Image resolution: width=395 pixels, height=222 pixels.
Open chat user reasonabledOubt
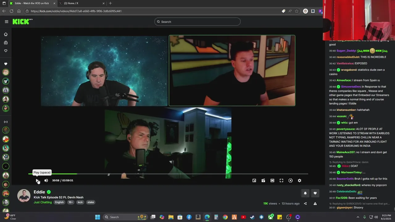tap(348, 57)
